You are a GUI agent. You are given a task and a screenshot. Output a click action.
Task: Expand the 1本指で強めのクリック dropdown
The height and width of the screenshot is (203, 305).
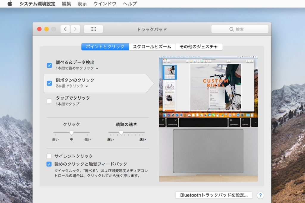point(77,68)
